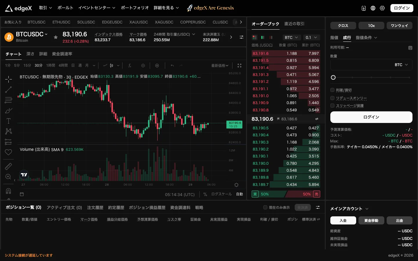Select the trend line drawing tool

click(8, 90)
